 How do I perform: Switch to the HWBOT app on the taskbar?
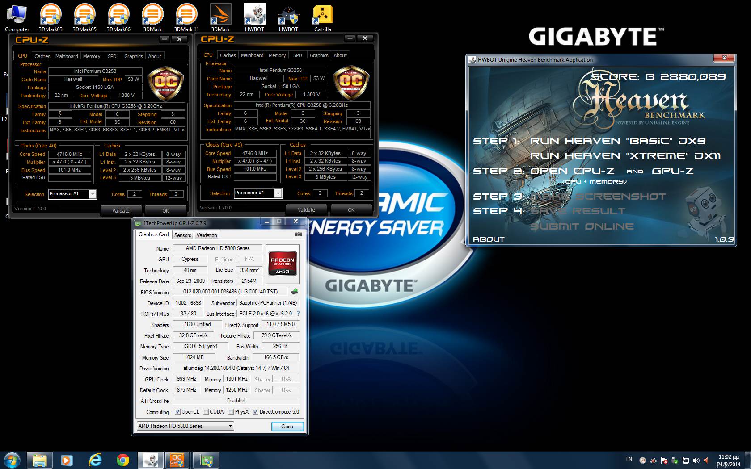pos(151,460)
